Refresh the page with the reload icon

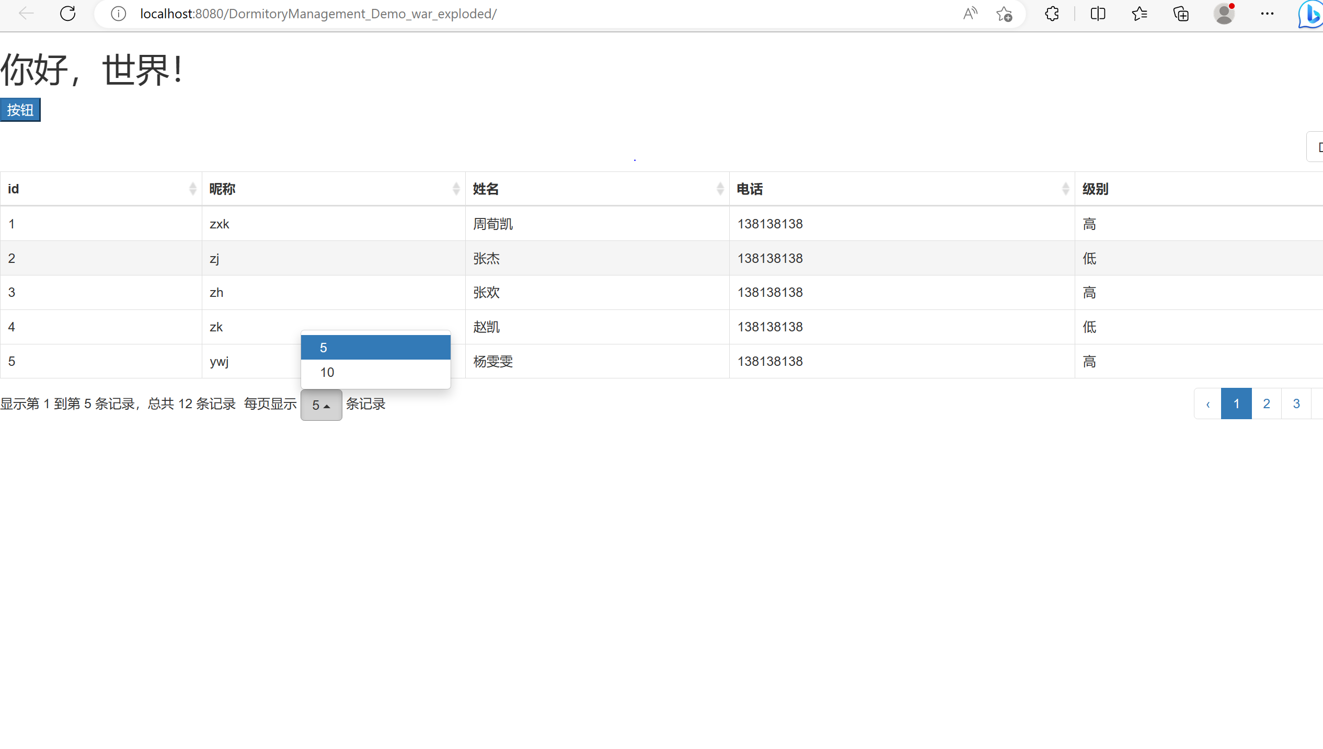[68, 14]
